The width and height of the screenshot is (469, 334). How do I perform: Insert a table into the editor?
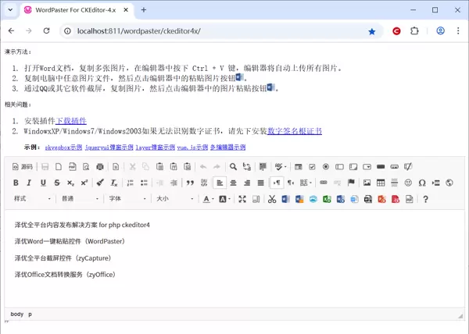[x=381, y=183]
